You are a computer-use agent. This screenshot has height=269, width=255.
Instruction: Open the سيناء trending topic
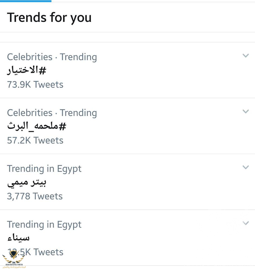[x=19, y=238]
